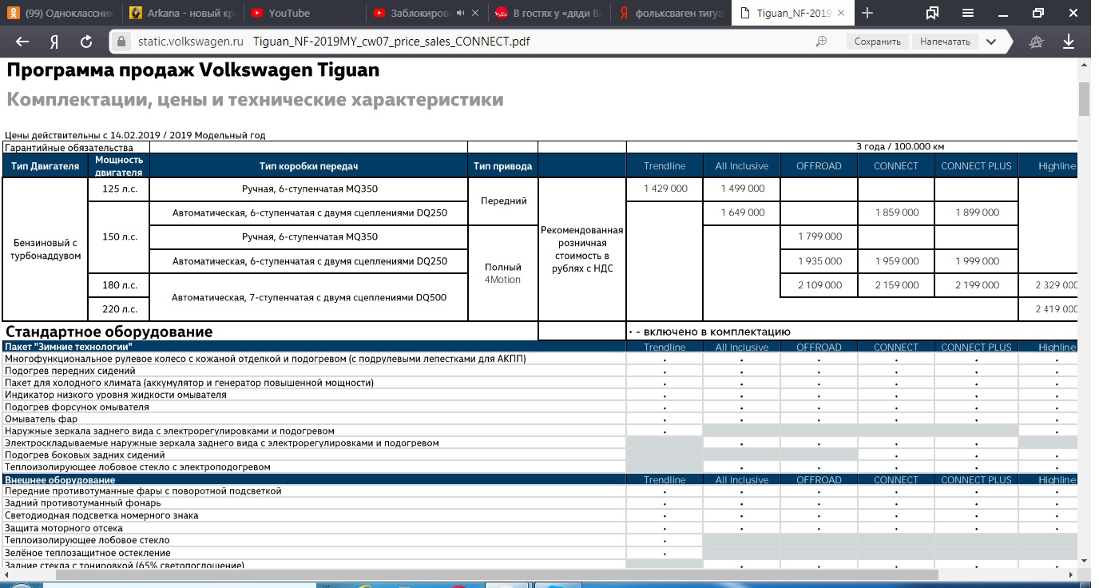Open Yandex home via the Я icon

click(54, 42)
